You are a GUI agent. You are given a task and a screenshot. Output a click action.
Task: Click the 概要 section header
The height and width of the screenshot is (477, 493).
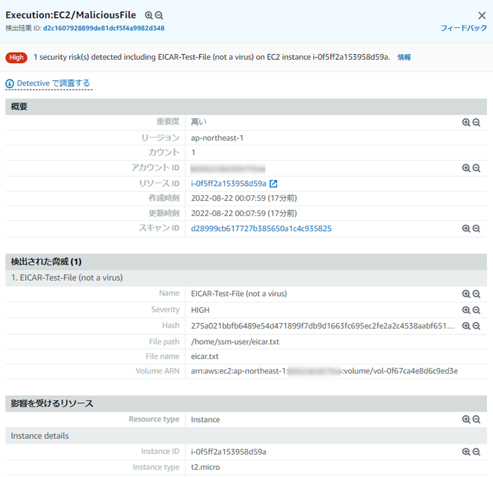(246, 107)
